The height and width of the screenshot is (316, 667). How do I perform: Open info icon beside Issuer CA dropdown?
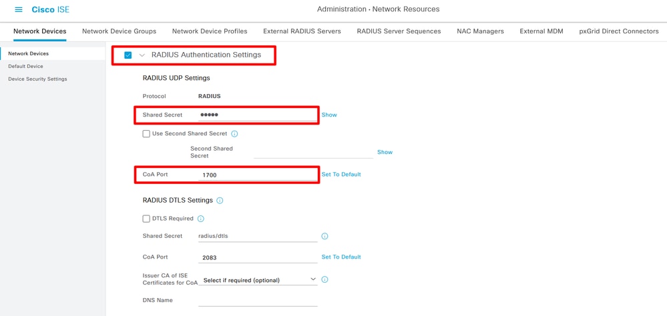click(324, 279)
